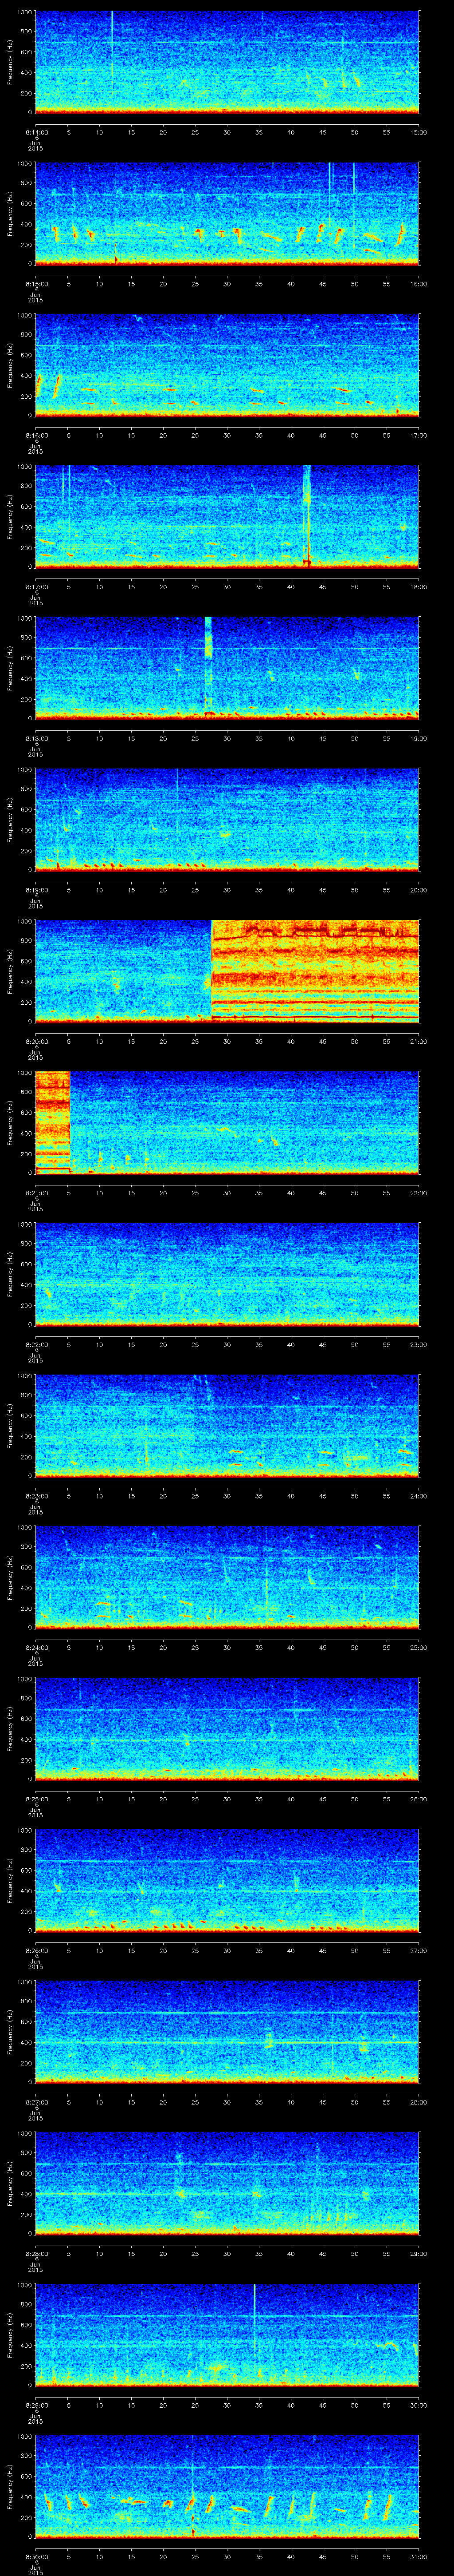Click the 8:19:00 start time label

[x=36, y=890]
